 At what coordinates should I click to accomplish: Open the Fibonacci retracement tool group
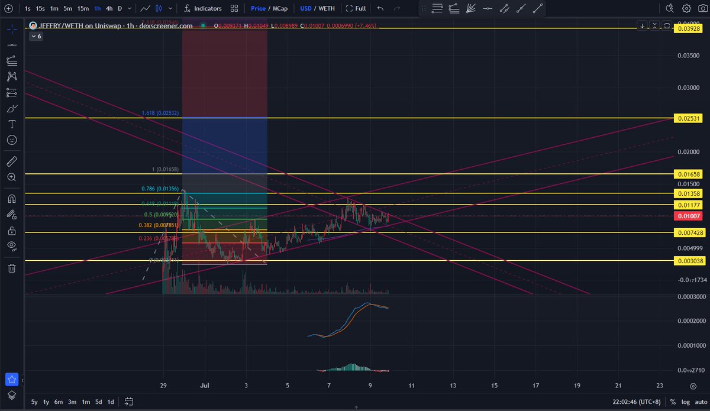click(12, 61)
